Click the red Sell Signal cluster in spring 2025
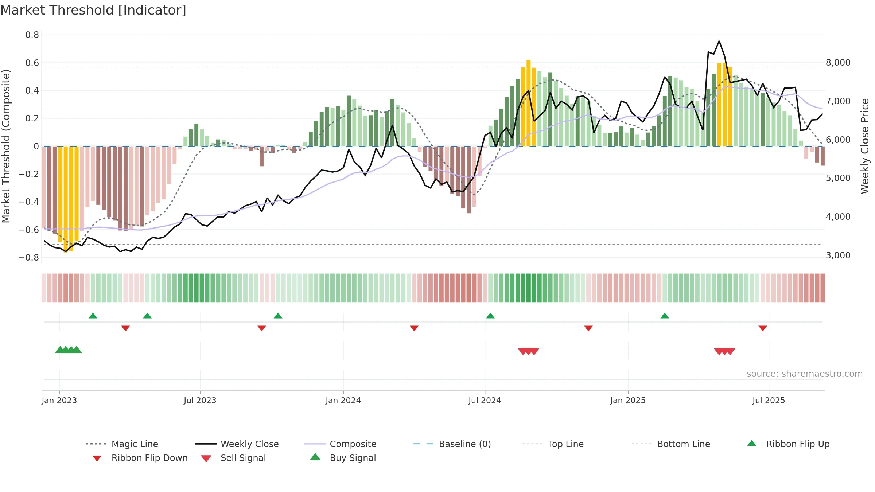This screenshot has width=875, height=492. tap(725, 351)
